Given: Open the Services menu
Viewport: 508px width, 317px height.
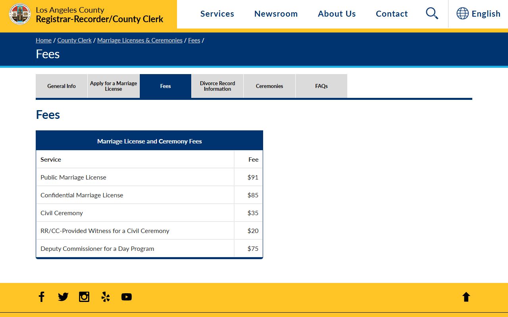Looking at the screenshot, I should pos(217,14).
